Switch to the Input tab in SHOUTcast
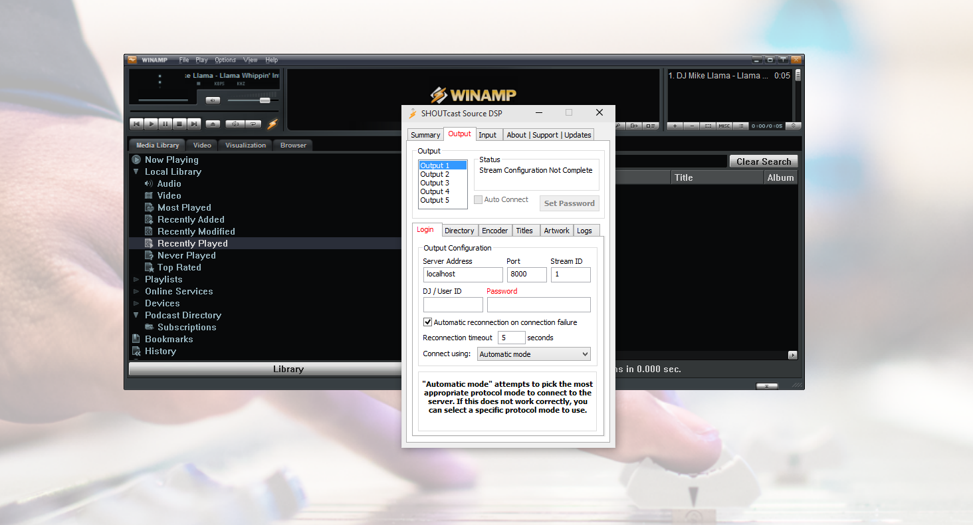Screen dimensions: 973x525 488,135
